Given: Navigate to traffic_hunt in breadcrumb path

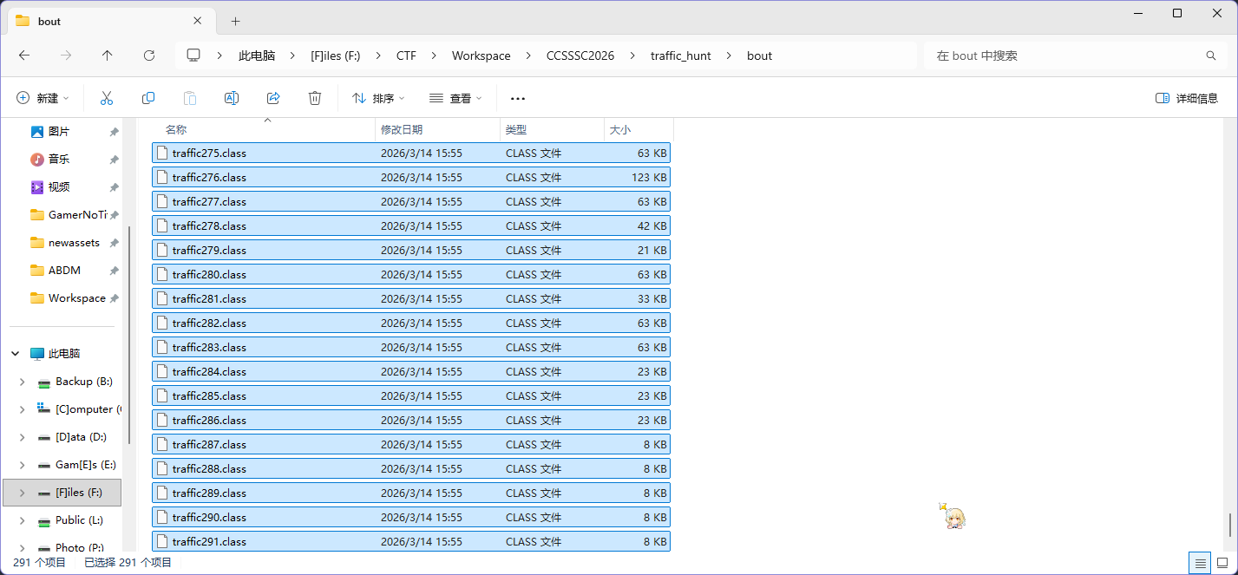Looking at the screenshot, I should point(680,56).
